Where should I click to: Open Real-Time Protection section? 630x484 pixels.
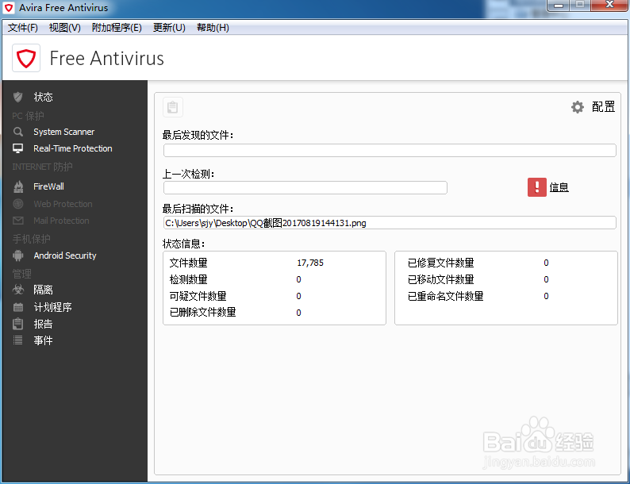(73, 148)
